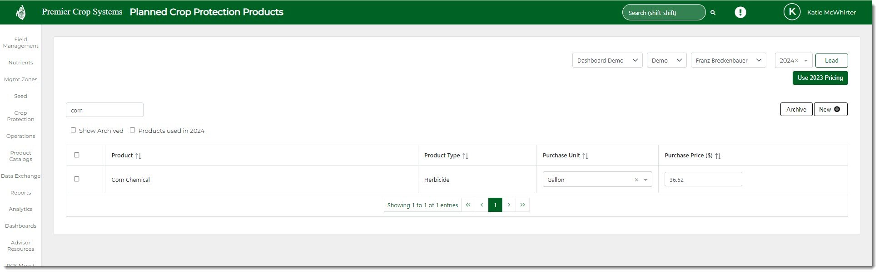Screen dimensions: 879x273
Task: Open the alert exclamation notification icon
Action: [x=740, y=12]
